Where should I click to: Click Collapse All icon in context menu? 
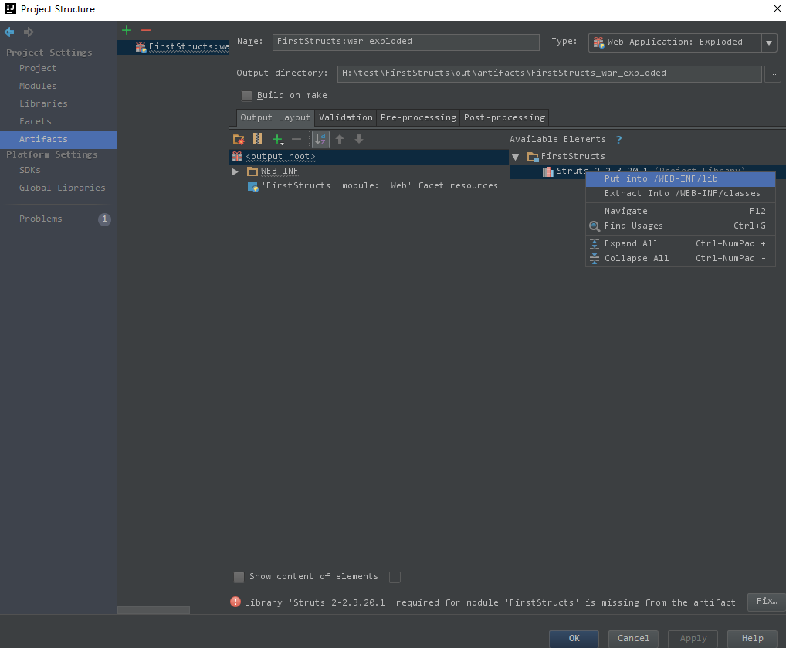[595, 258]
